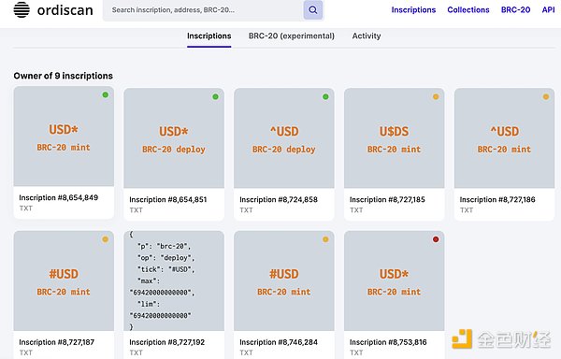Select the Inscriptions tab
Image resolution: width=561 pixels, height=359 pixels.
coord(209,36)
